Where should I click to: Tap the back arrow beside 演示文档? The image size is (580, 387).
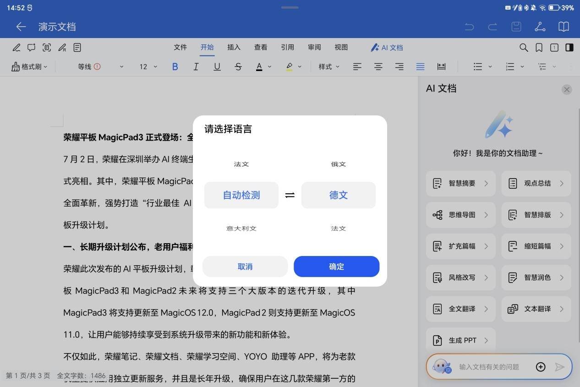coord(21,27)
